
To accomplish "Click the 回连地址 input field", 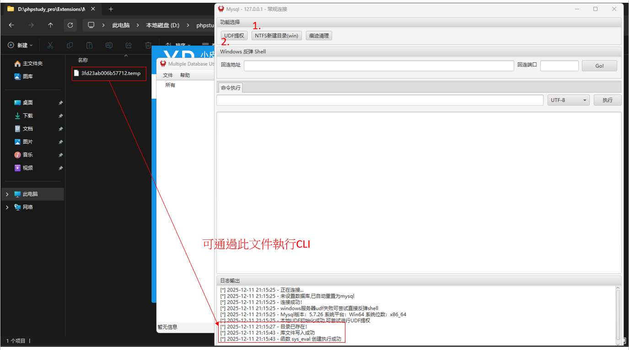I will point(379,66).
